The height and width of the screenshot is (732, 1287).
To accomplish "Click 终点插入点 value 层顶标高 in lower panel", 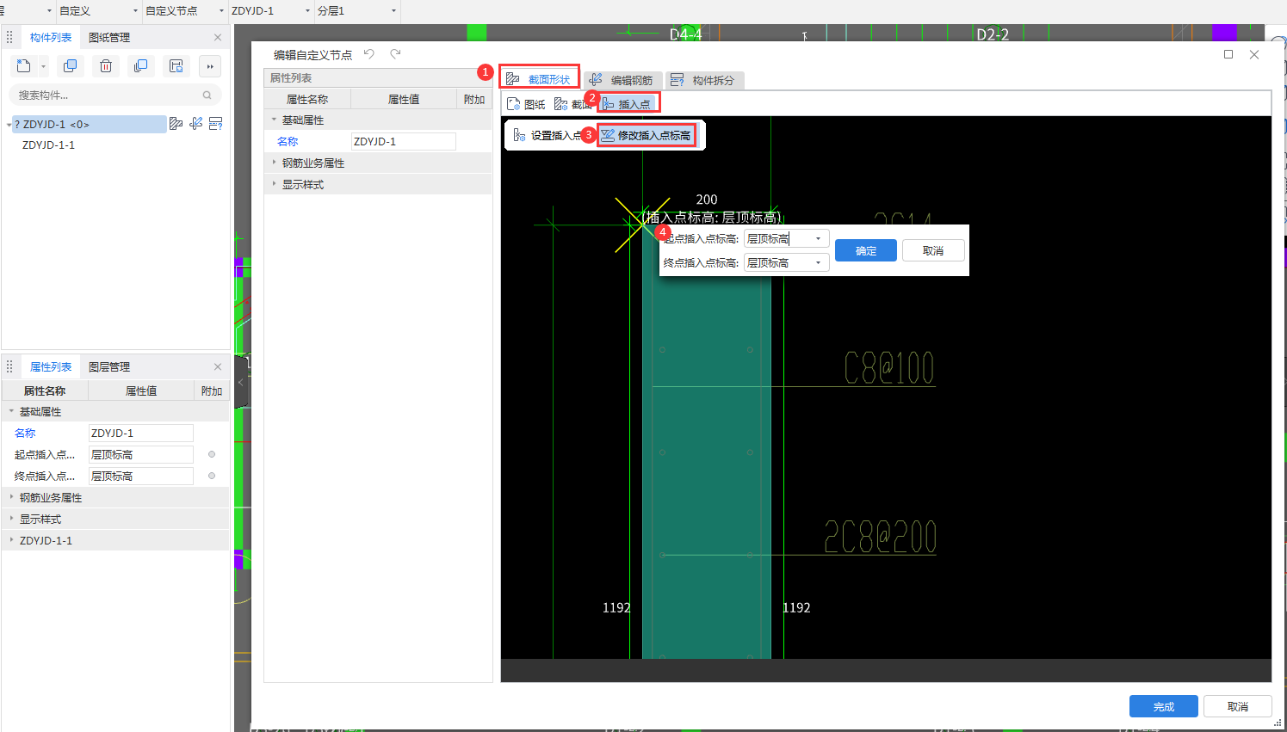I will (x=141, y=477).
